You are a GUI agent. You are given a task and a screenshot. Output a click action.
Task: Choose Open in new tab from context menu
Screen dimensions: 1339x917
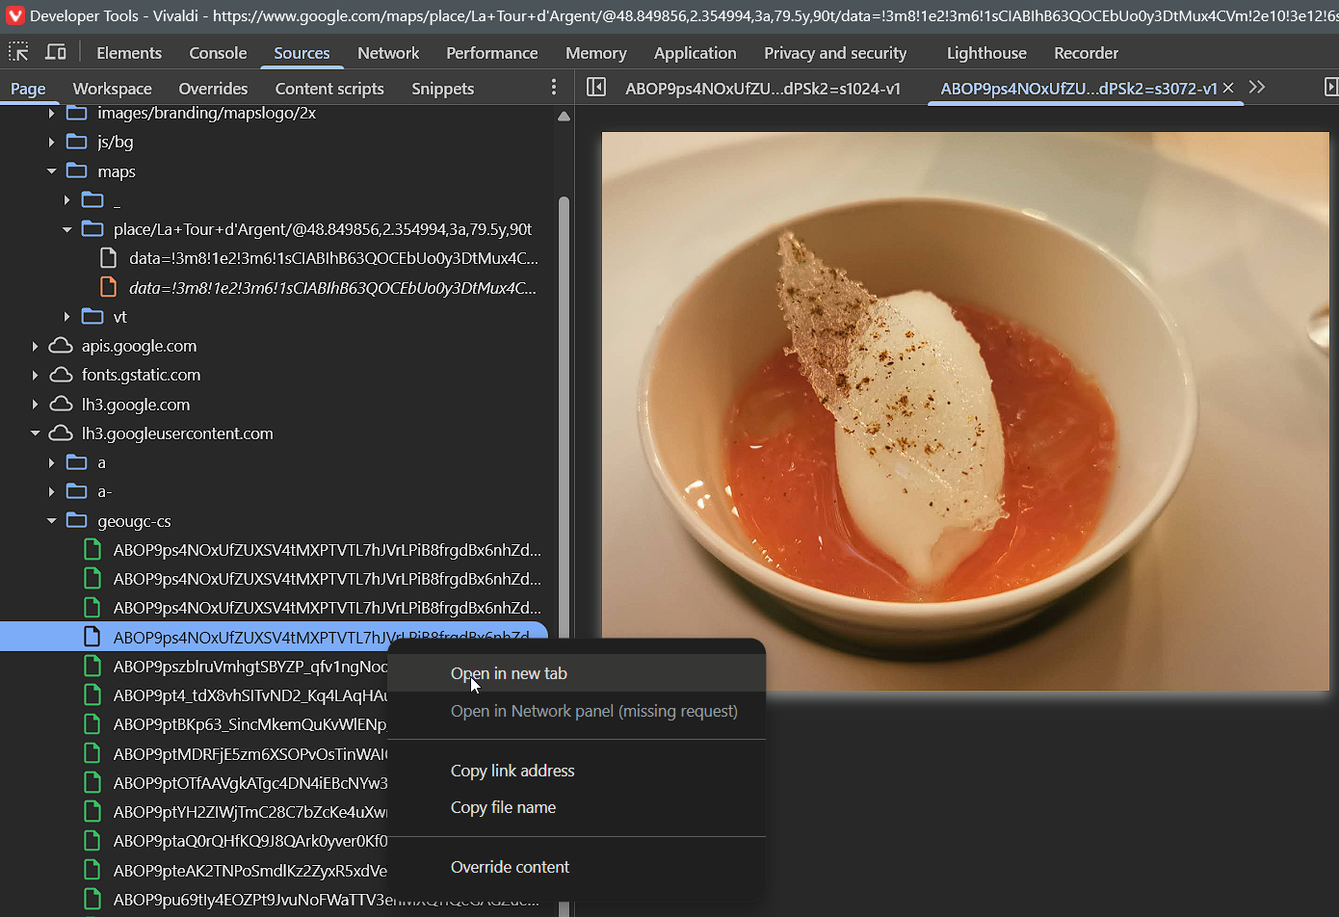coord(509,673)
